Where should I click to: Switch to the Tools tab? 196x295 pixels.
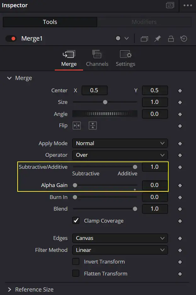tap(50, 22)
